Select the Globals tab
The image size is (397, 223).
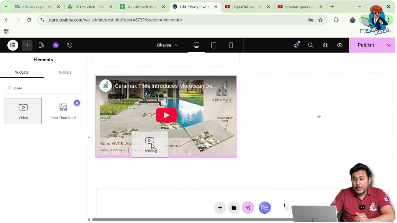[65, 72]
